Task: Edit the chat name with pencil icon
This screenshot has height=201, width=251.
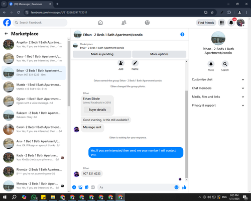Action: tap(135, 63)
